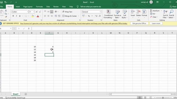Toggle Underline formatting

(x=20, y=16)
